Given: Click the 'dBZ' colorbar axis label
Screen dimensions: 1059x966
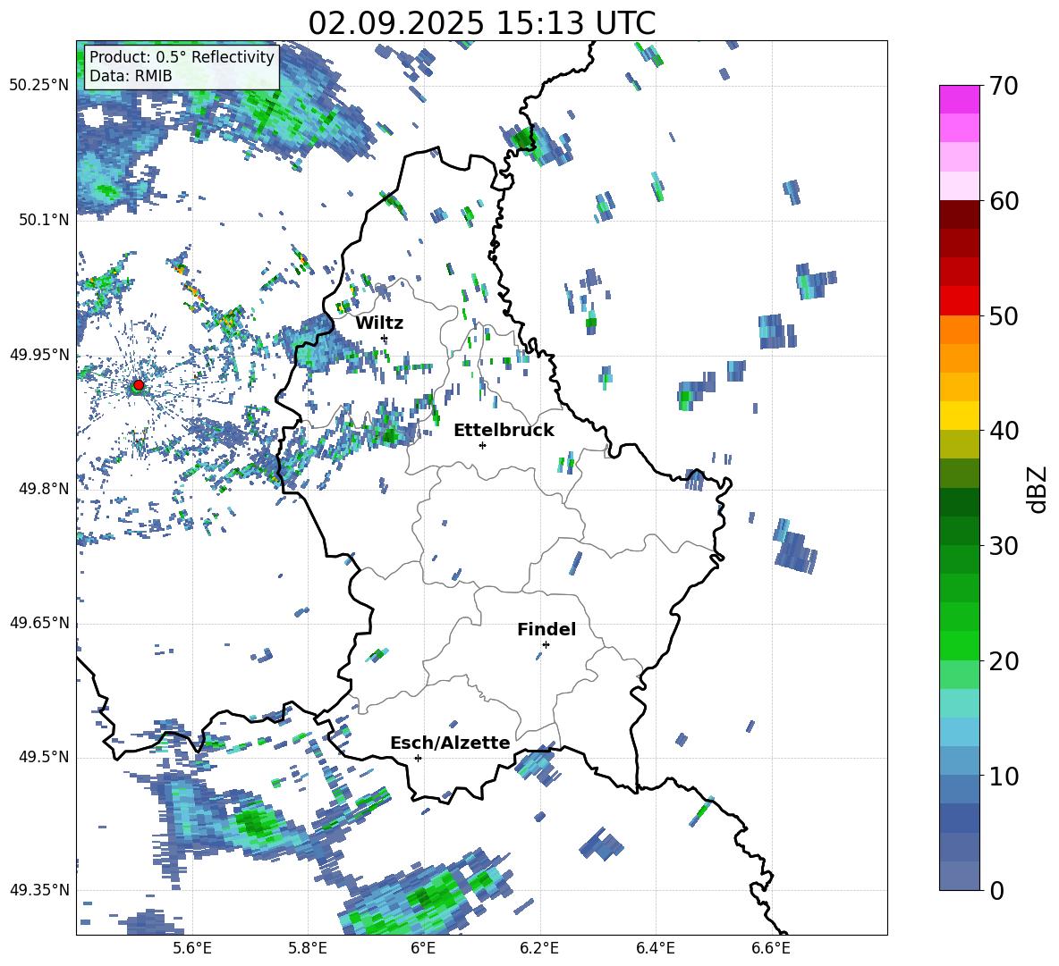Looking at the screenshot, I should coord(1038,489).
